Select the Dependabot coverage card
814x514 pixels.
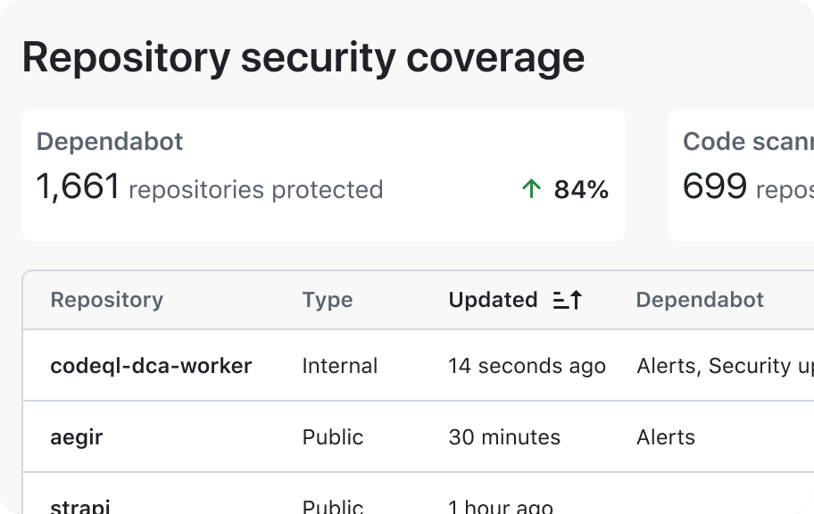pos(323,174)
